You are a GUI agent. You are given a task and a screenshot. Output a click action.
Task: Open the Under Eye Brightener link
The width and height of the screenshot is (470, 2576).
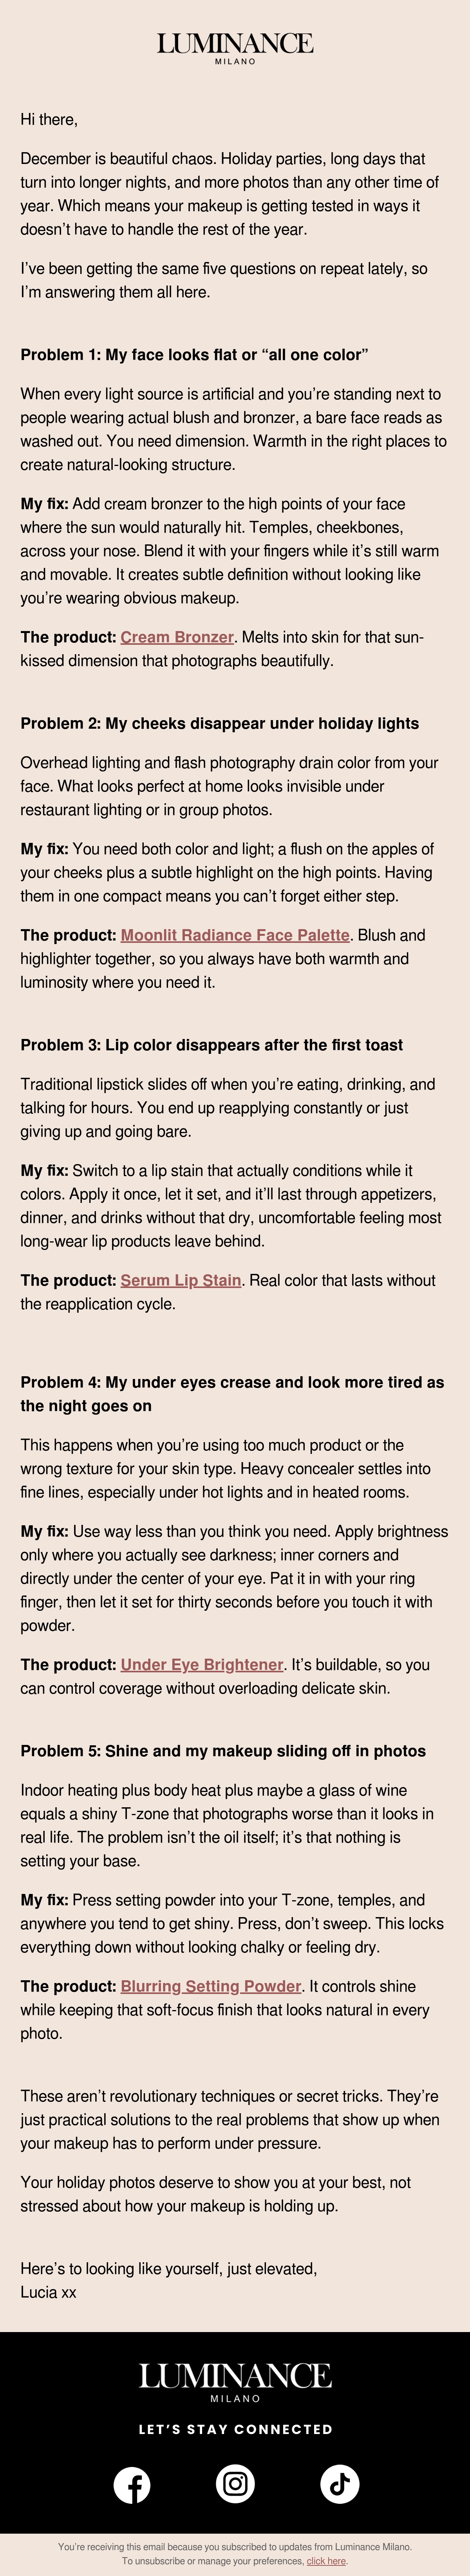pyautogui.click(x=202, y=1665)
